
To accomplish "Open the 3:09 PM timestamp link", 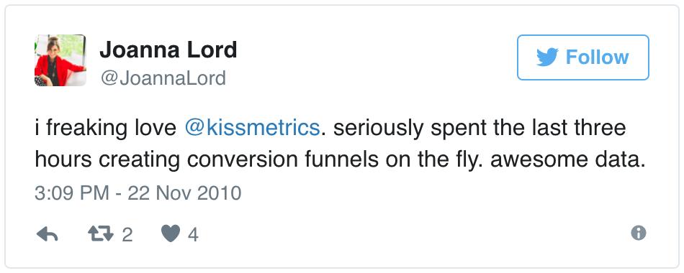I will point(72,193).
